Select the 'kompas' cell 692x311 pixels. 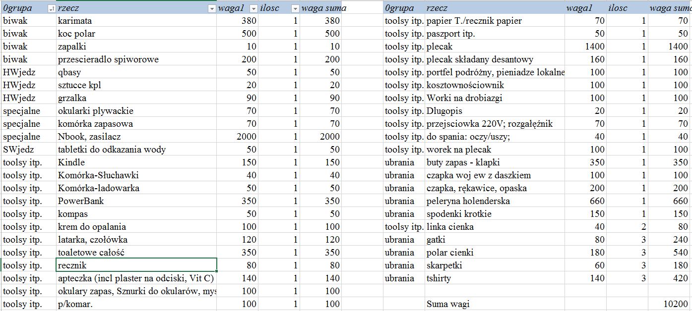(x=136, y=214)
